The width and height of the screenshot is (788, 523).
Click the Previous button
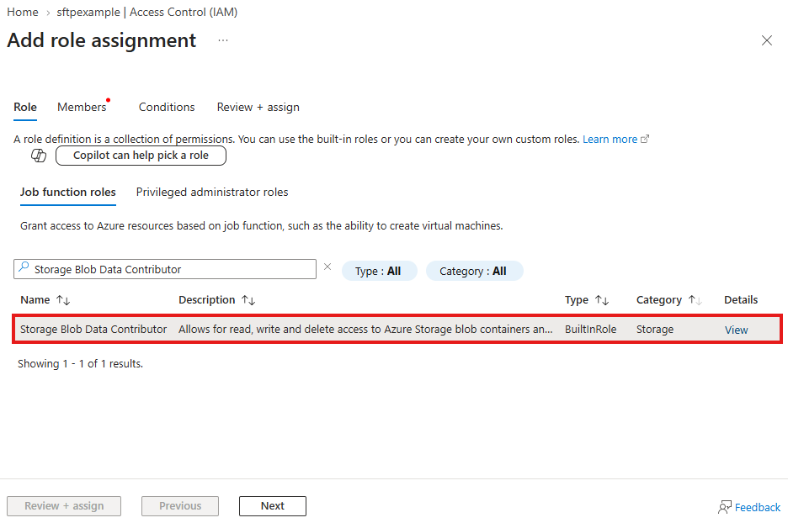(x=180, y=506)
